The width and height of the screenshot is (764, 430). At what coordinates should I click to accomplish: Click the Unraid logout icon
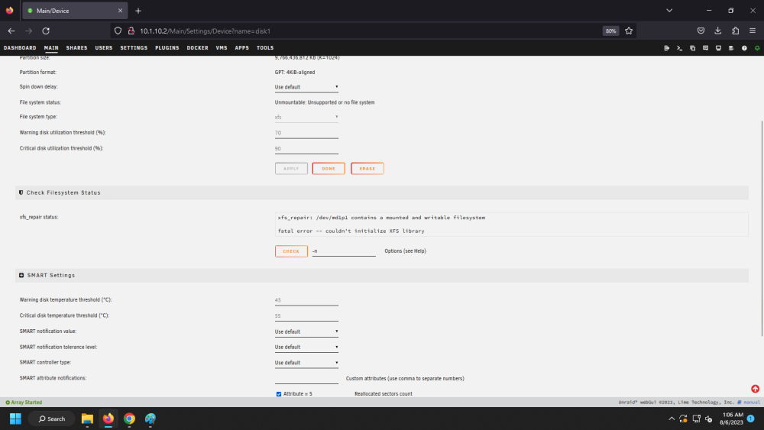666,47
